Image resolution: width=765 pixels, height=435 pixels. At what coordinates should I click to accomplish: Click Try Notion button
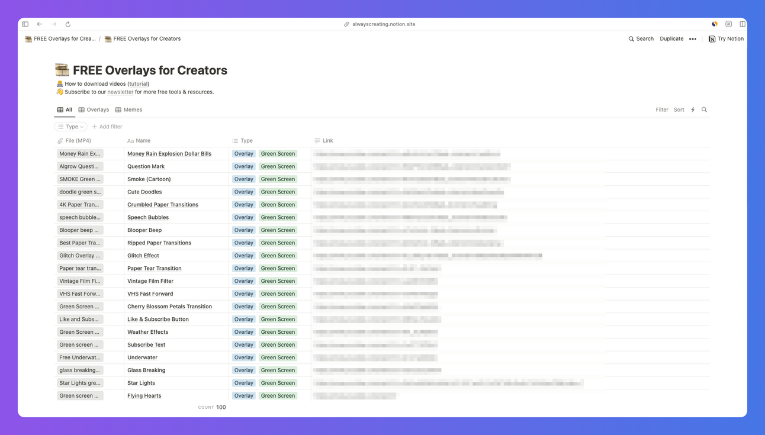(x=726, y=39)
